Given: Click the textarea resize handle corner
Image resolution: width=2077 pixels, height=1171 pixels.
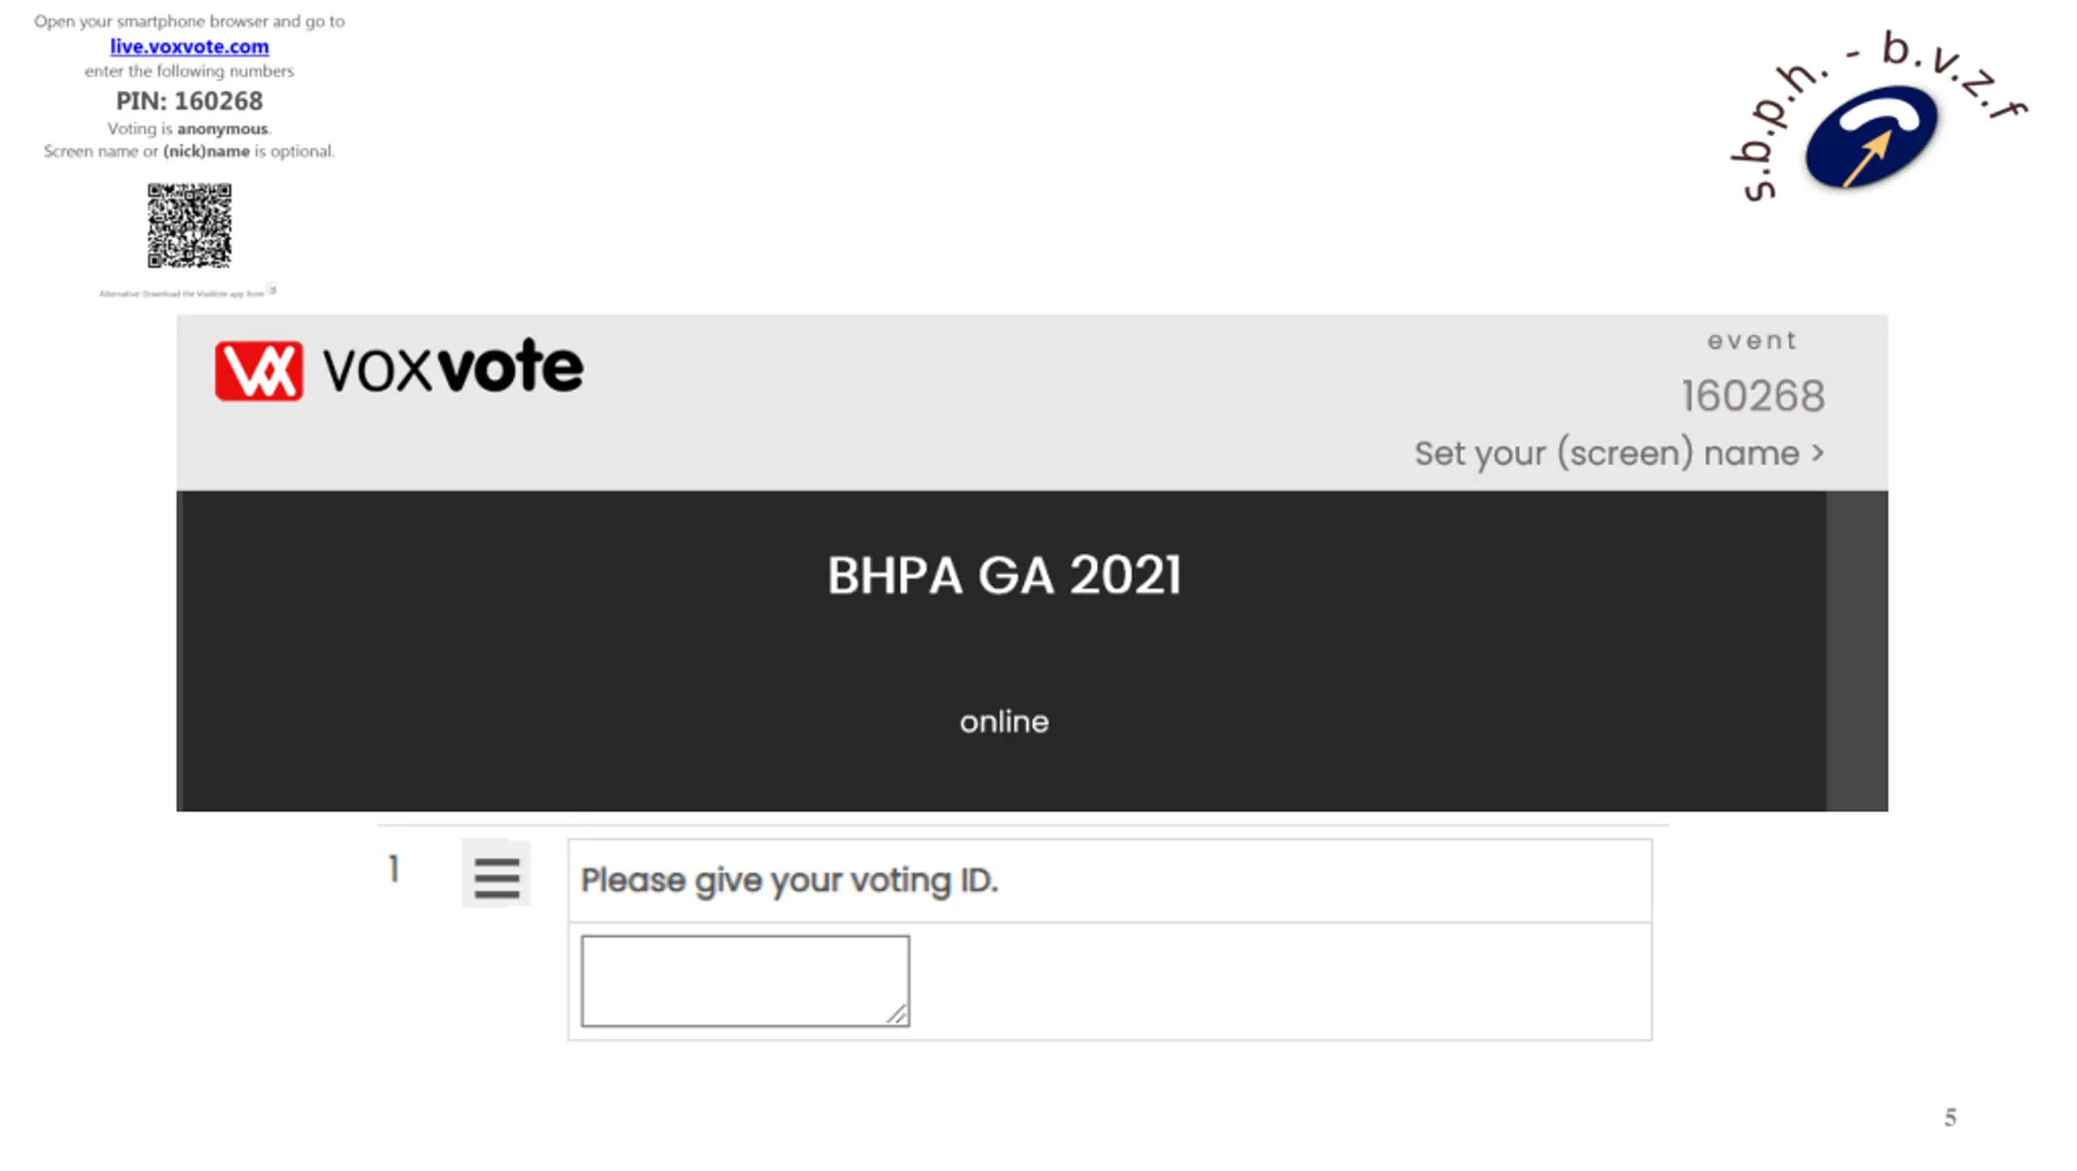Looking at the screenshot, I should [x=897, y=1014].
